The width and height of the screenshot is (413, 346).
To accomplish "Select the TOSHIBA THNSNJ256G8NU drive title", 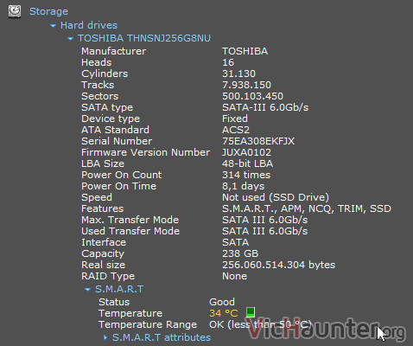I will tap(144, 38).
